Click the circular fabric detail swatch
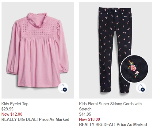Image resolution: width=153 pixels, height=133 pixels. pyautogui.click(x=135, y=69)
